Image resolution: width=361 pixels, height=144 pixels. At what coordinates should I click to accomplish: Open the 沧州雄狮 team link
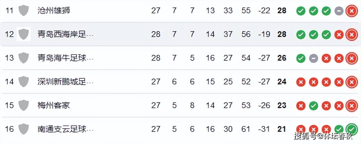(x=54, y=11)
